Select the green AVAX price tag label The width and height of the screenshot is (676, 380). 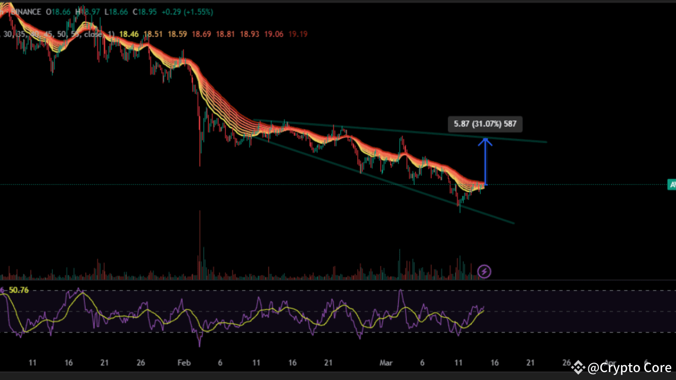pyautogui.click(x=671, y=184)
